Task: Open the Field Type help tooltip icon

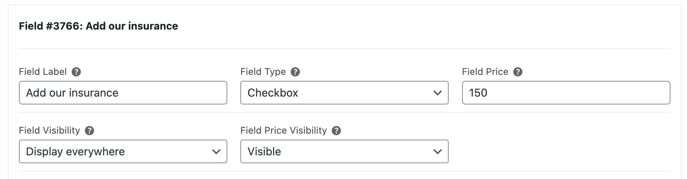Action: [295, 72]
